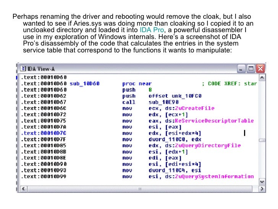Screen dimensions: 278x209
Task: Click address .text:00010D62
Action: tap(44, 96)
